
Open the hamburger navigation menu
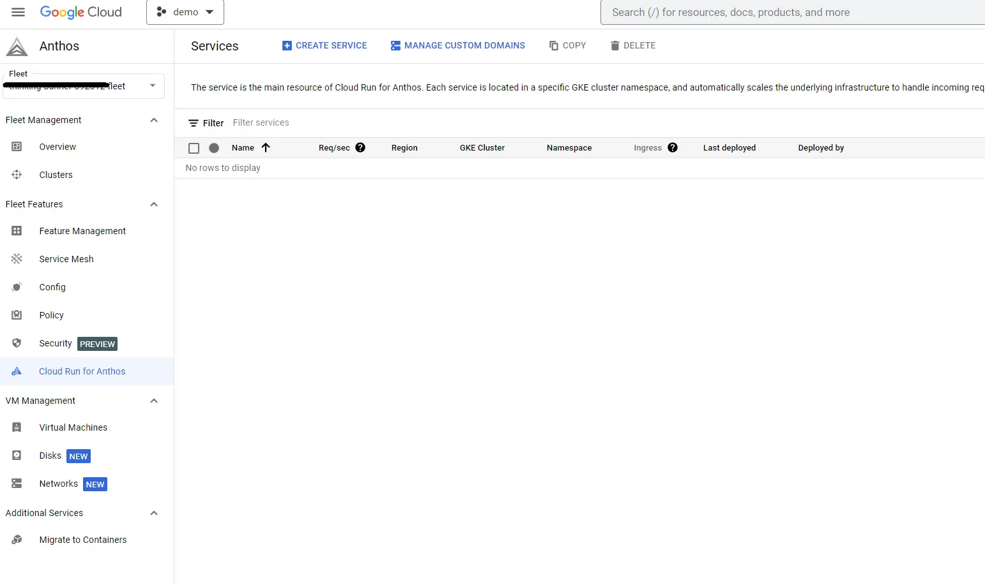coord(18,12)
